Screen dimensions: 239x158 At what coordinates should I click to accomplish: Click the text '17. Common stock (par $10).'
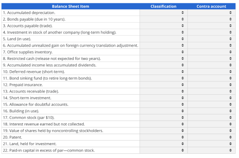[x=29, y=118]
